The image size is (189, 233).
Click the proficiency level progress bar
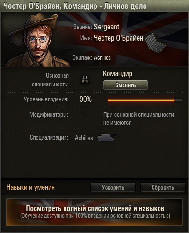coord(145,100)
